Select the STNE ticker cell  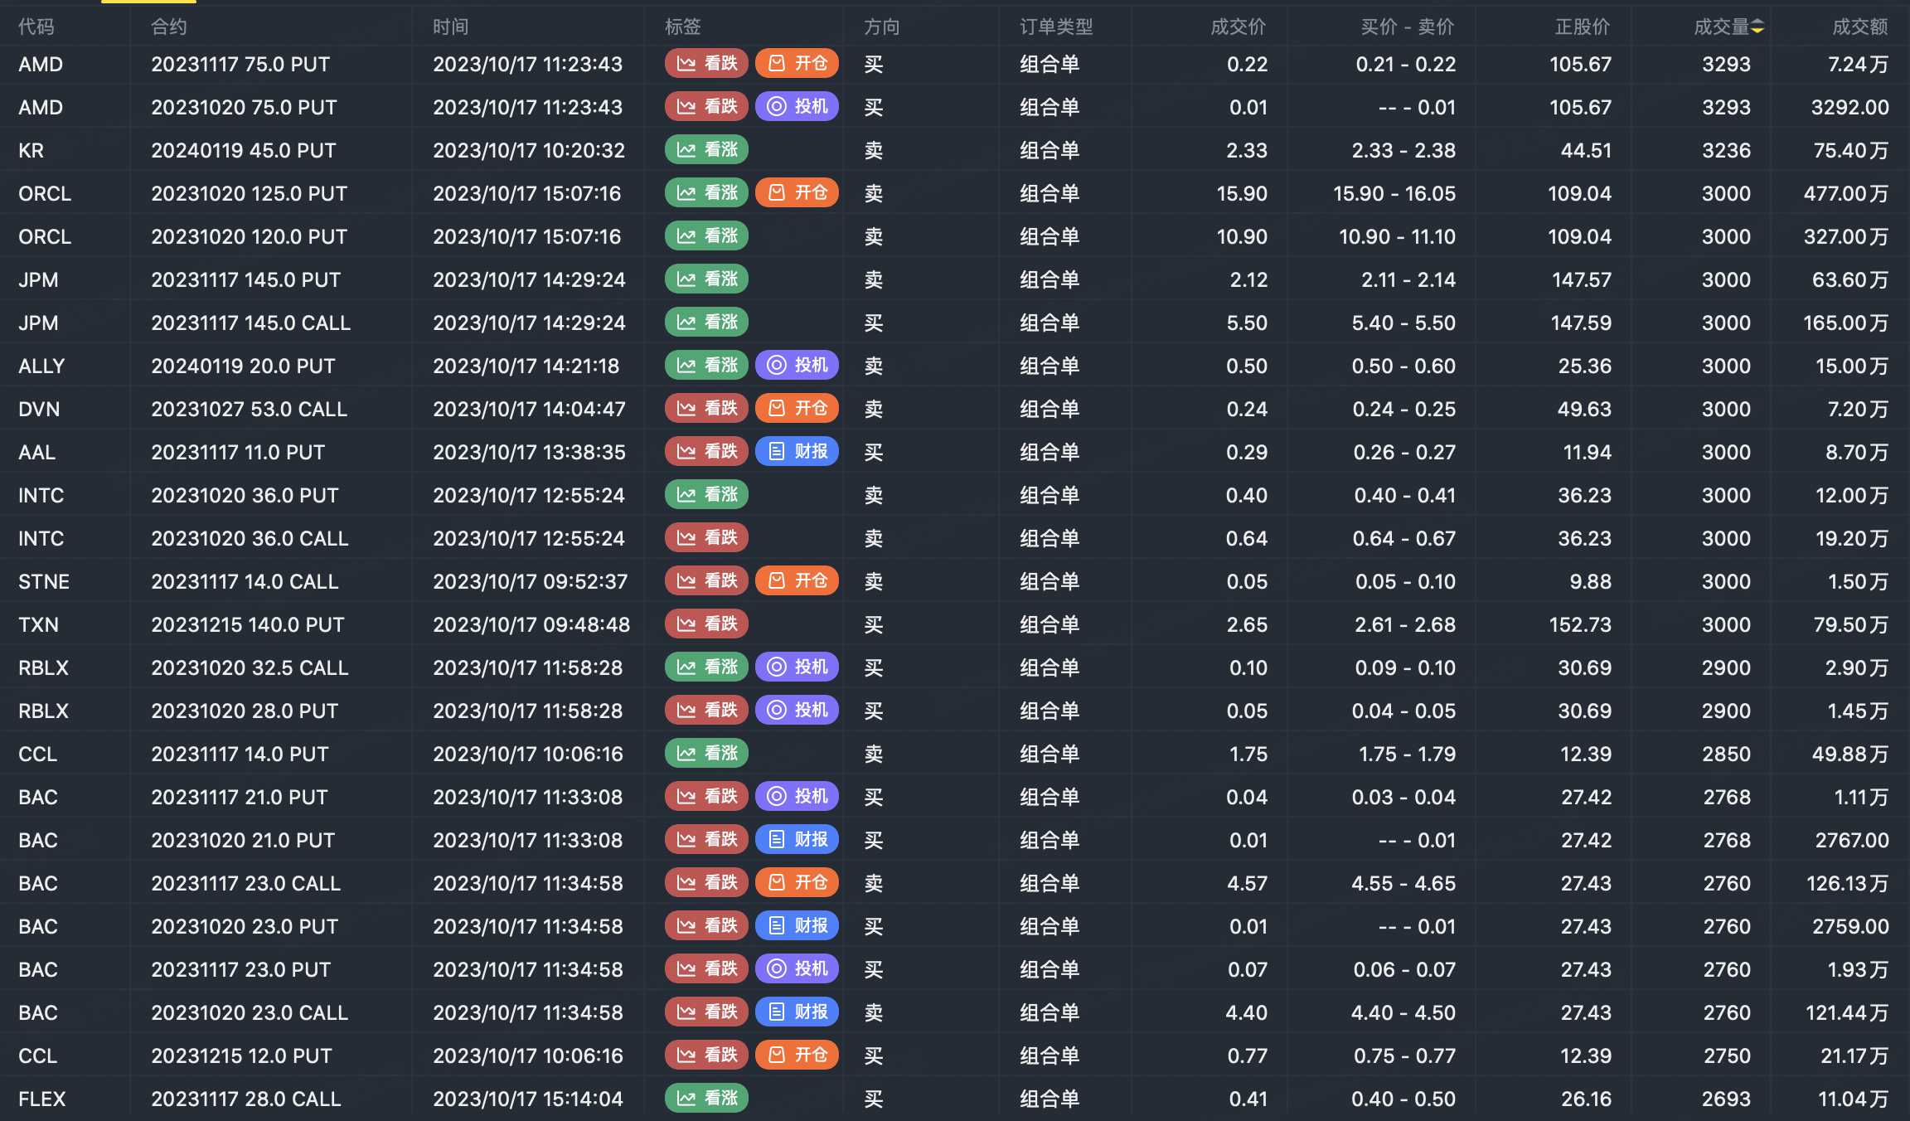click(x=44, y=581)
